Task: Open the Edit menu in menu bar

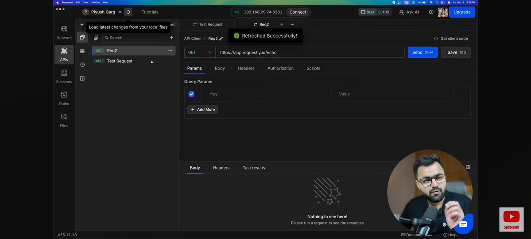Action: point(78,2)
